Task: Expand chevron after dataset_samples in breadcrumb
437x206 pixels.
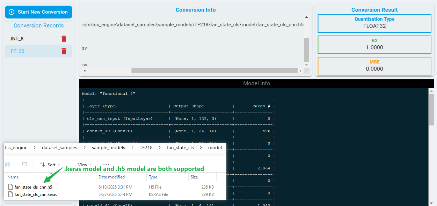Action: click(x=85, y=147)
